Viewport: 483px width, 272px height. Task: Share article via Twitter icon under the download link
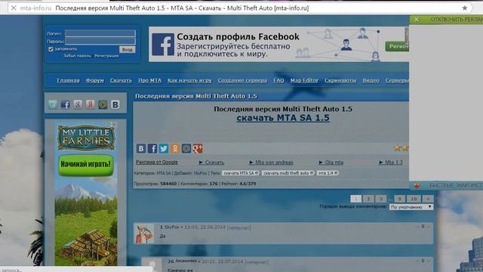tap(164, 149)
